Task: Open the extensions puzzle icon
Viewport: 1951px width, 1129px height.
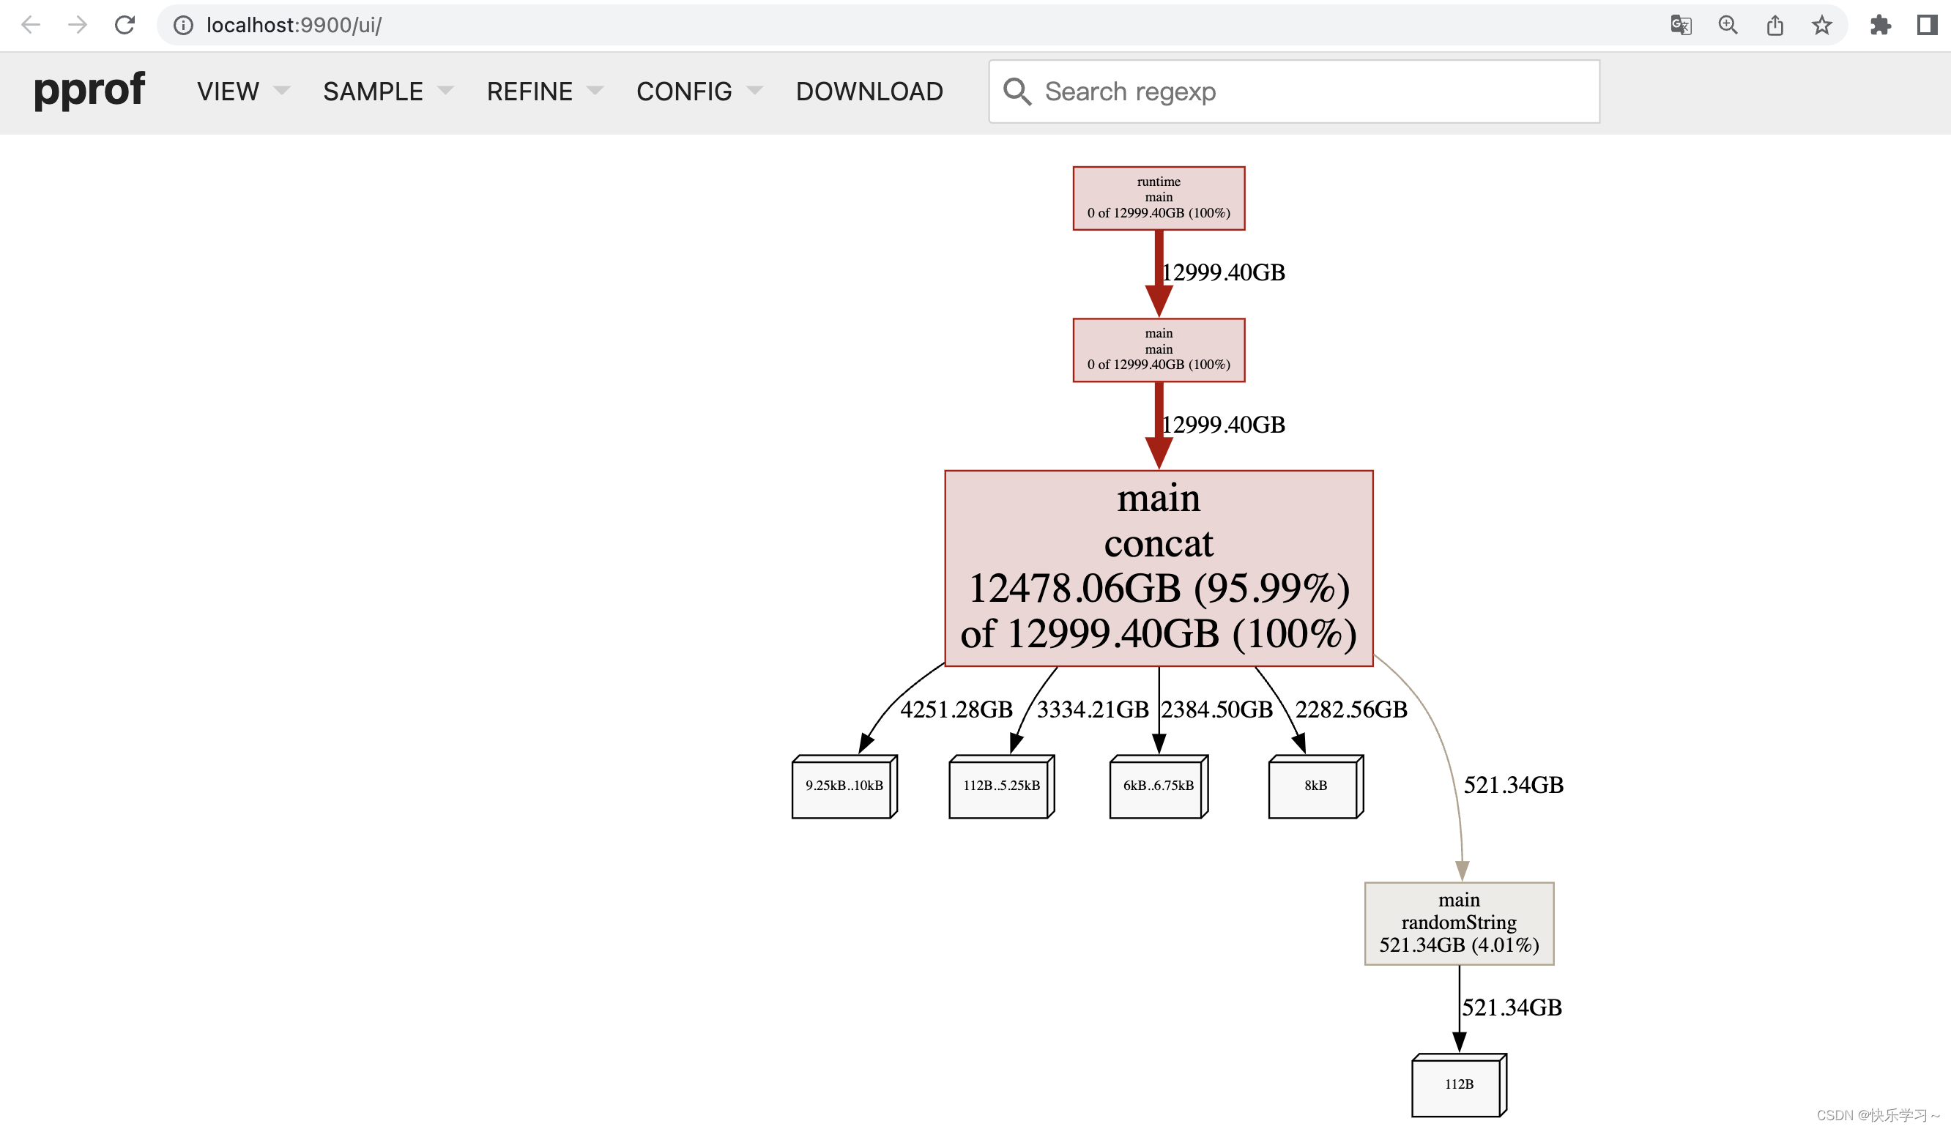Action: 1881,26
